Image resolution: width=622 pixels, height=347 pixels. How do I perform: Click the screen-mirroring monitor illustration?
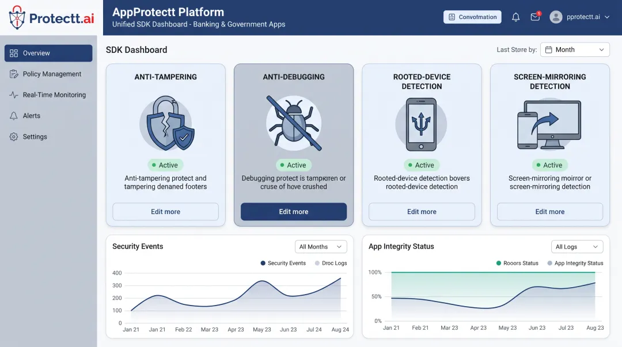pyautogui.click(x=549, y=125)
